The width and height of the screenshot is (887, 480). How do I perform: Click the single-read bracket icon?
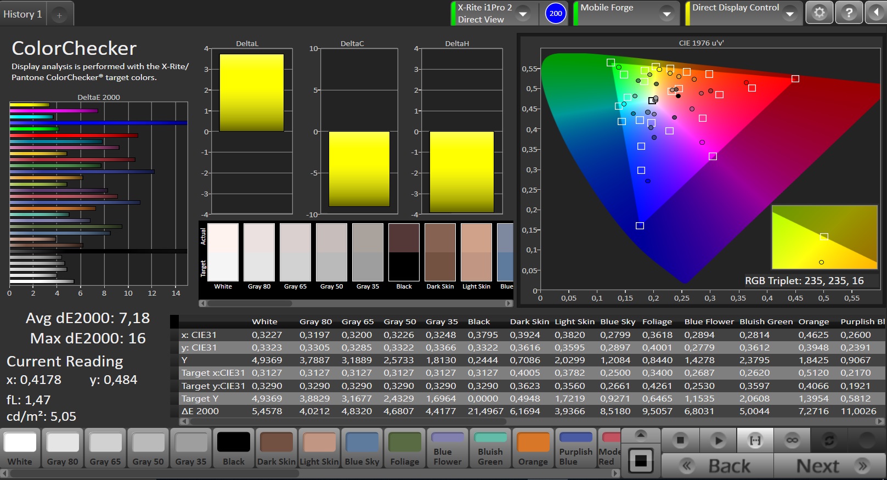click(x=755, y=441)
